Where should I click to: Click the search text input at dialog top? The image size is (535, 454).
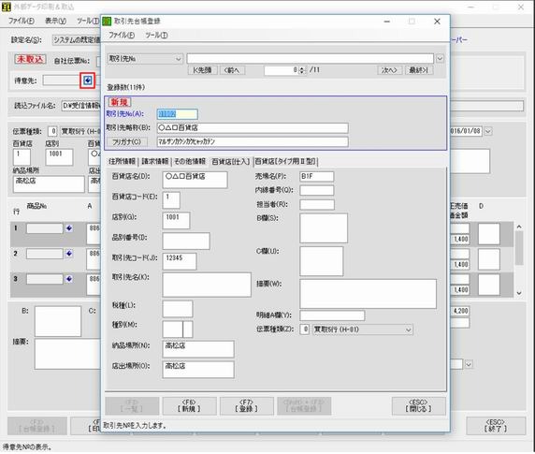(311, 59)
